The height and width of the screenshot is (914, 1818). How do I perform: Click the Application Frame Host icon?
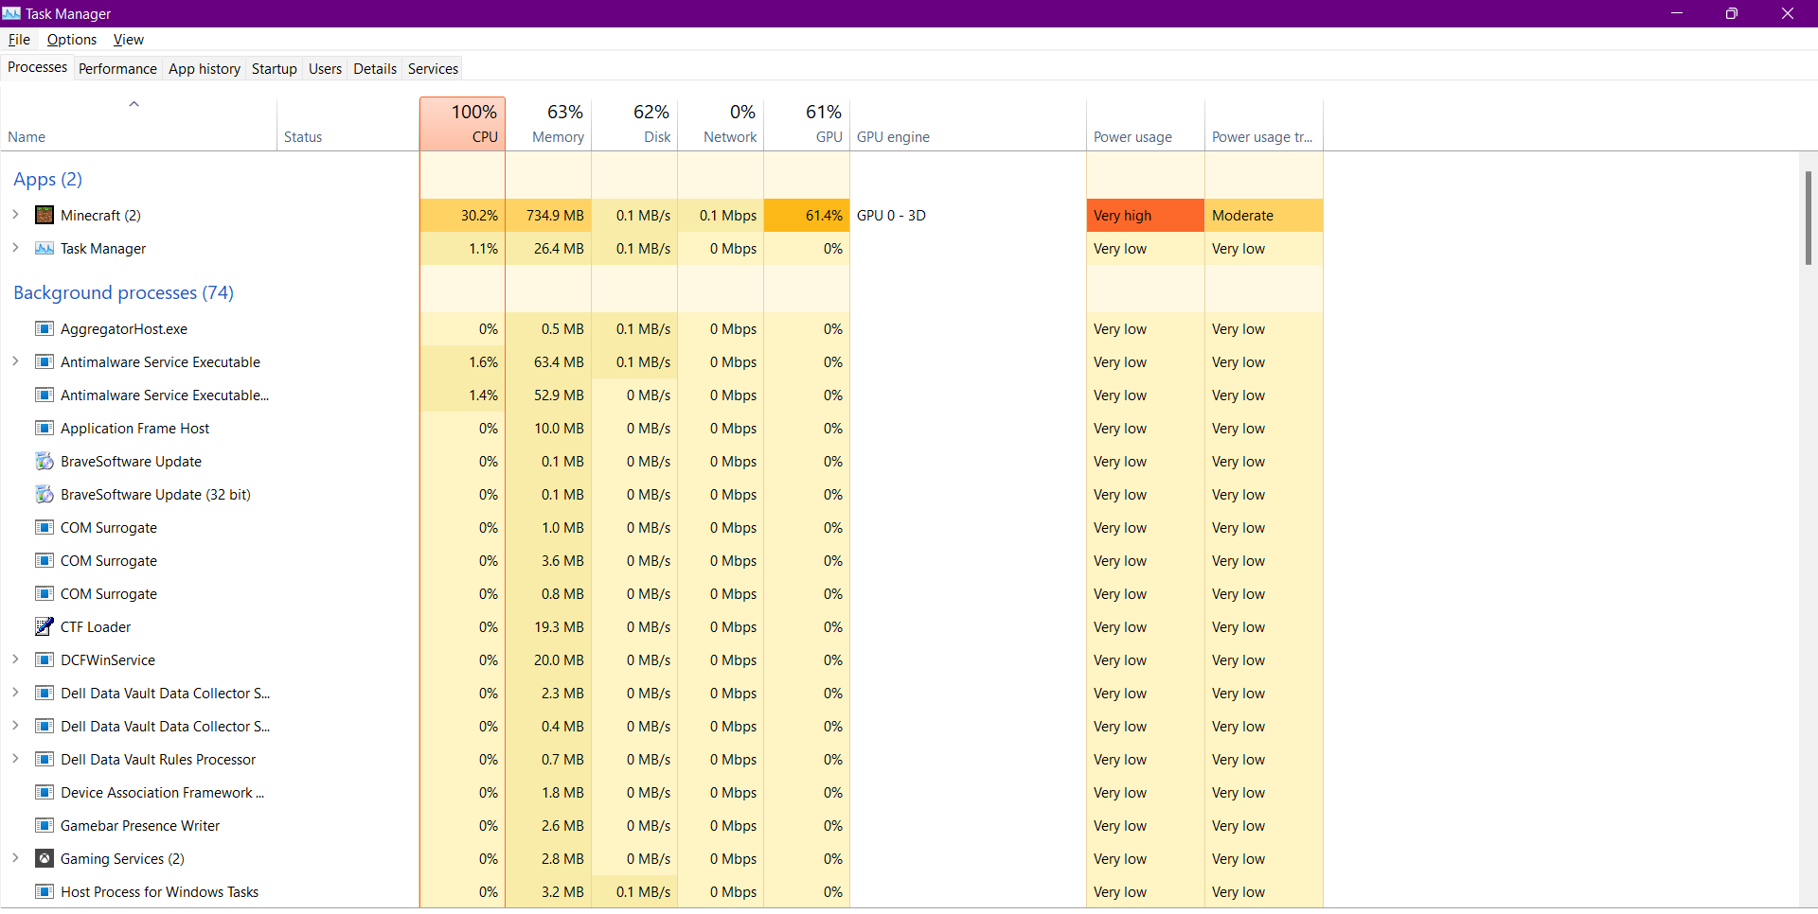tap(45, 429)
